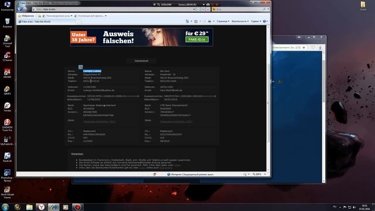Screen dimensions: 375x211
Task: Click the Windows Start button
Action: 5,207
